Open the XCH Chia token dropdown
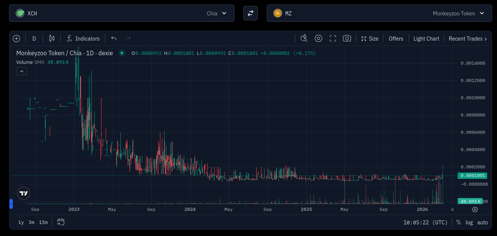The width and height of the screenshot is (497, 236). [x=122, y=13]
